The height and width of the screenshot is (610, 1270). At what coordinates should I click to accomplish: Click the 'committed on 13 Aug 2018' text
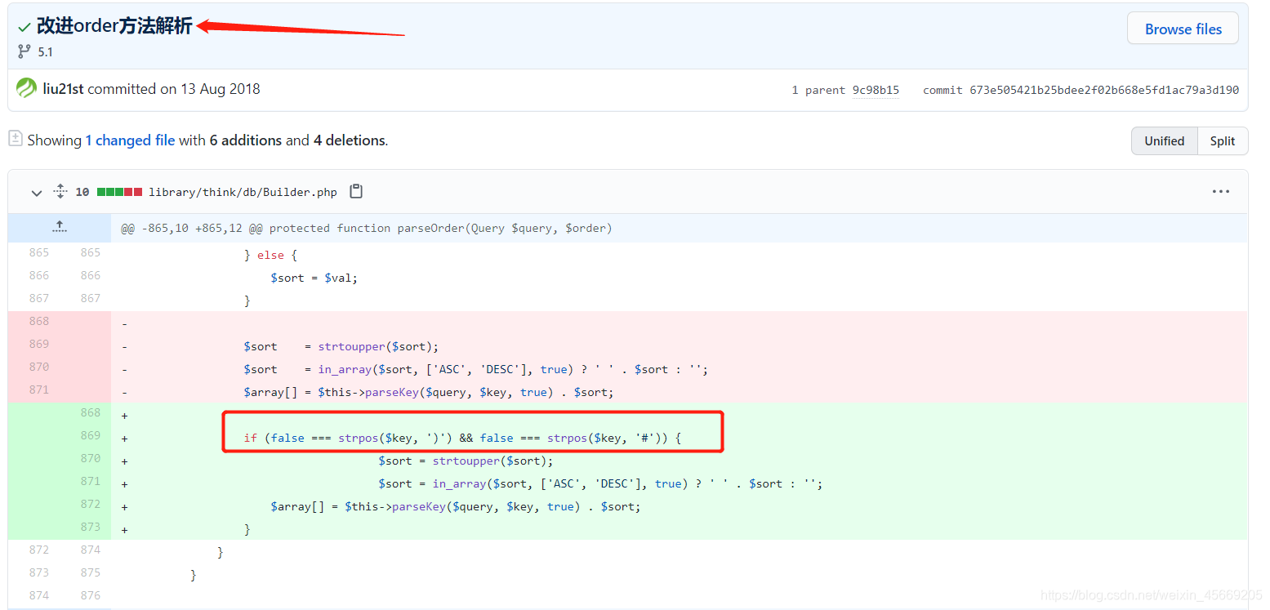point(174,89)
